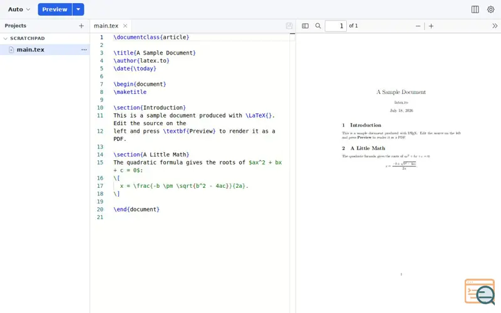Open more PDF tools double chevron
501x313 pixels.
click(x=495, y=26)
